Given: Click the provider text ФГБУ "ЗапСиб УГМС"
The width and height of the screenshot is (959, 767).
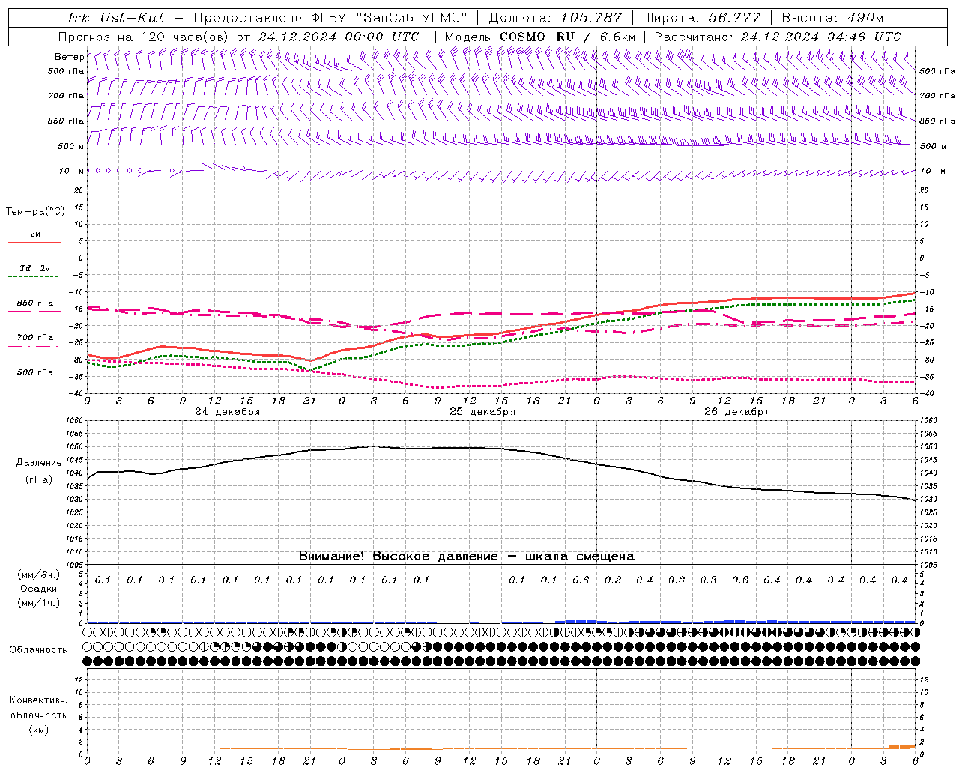Looking at the screenshot, I should pyautogui.click(x=389, y=18).
